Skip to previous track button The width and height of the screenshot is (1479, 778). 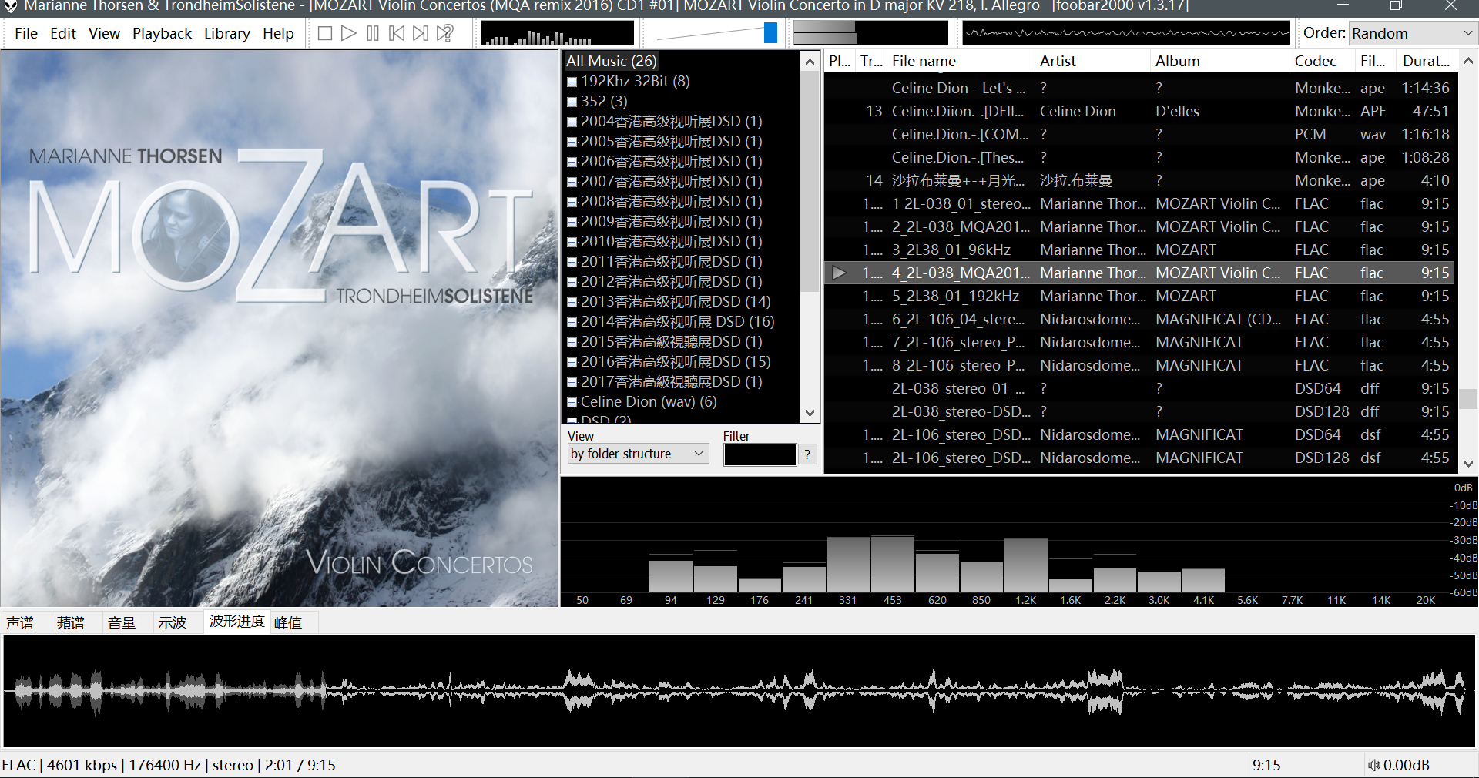click(x=397, y=33)
